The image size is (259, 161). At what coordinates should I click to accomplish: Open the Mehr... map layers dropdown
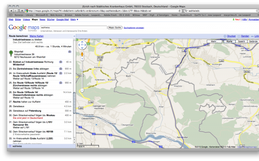pos(214,41)
